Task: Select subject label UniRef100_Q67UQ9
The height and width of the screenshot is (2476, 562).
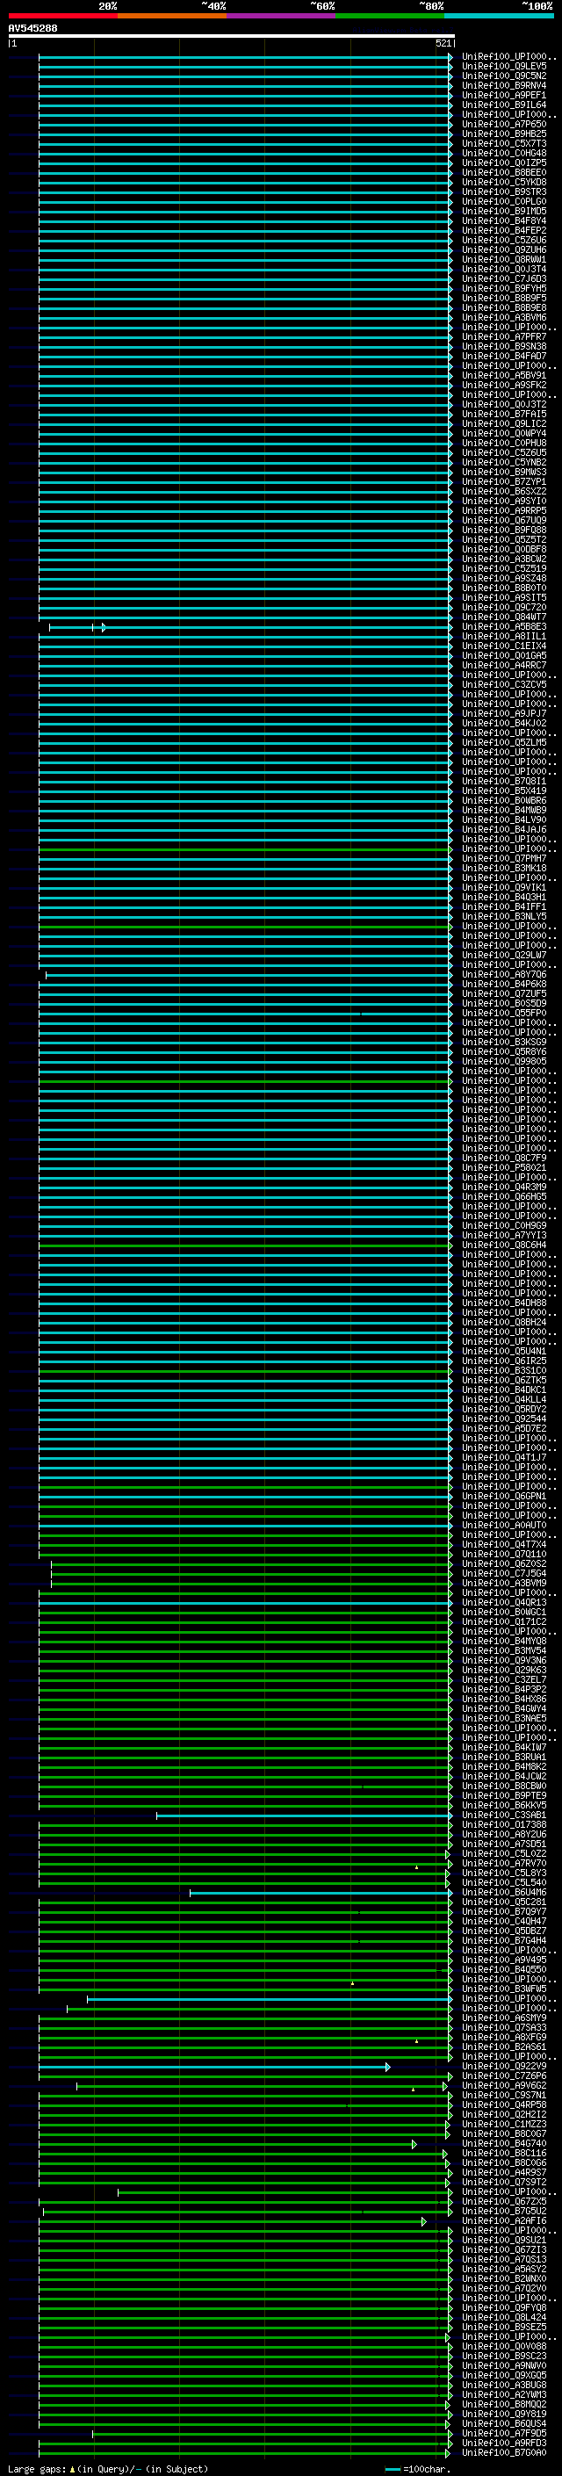Action: [503, 521]
